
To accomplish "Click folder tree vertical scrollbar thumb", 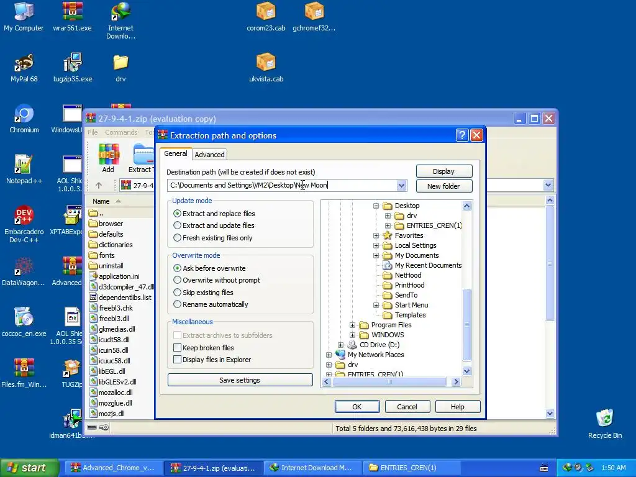I will [467, 324].
